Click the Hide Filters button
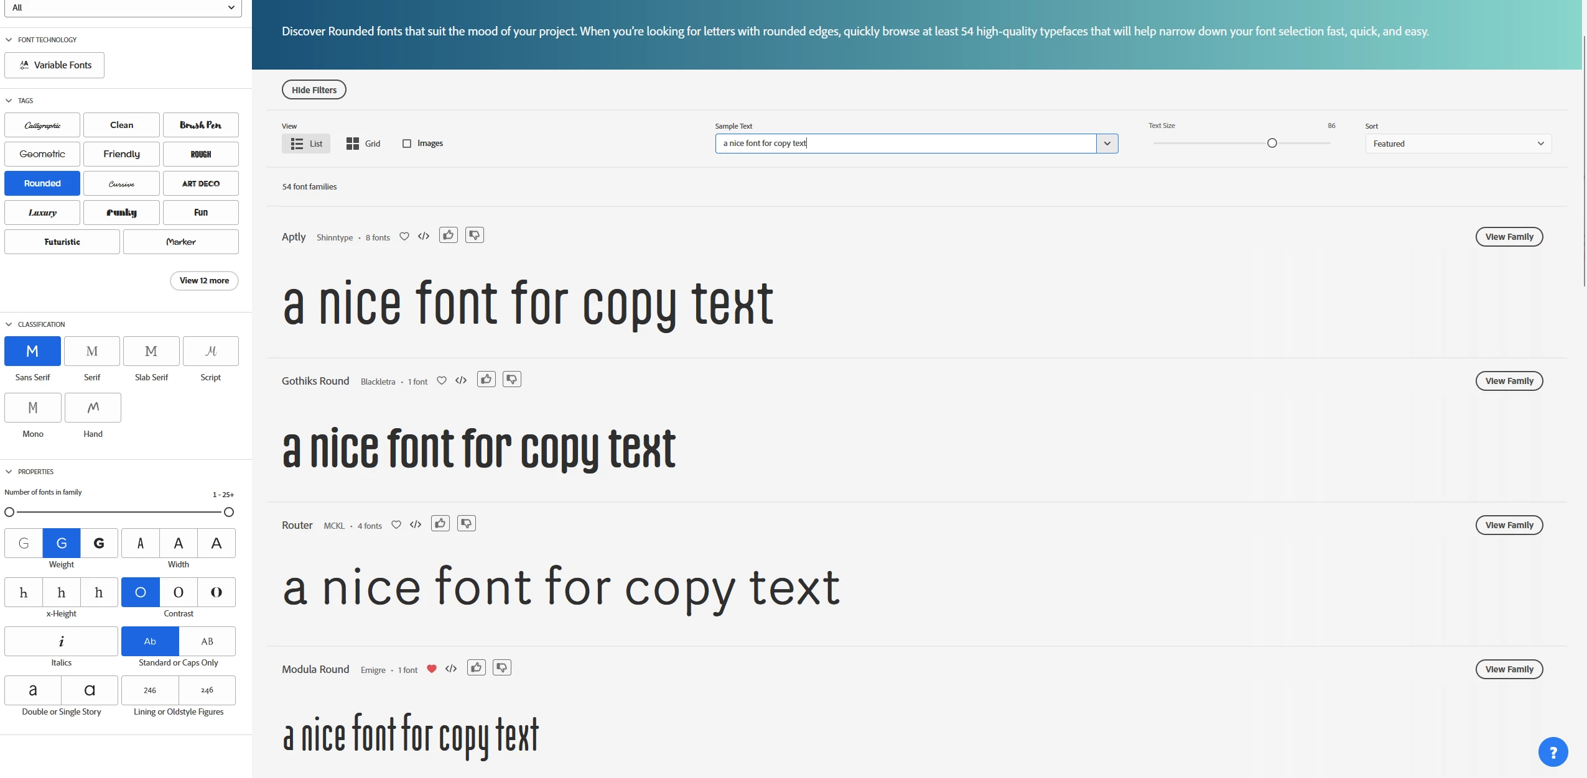The image size is (1587, 778). [314, 90]
